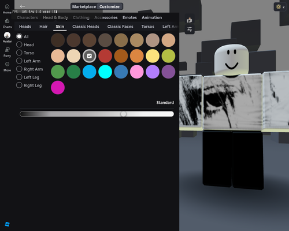Screen dimensions: 289x231
Task: Switch to the Marketplace toggle
Action: click(x=84, y=6)
